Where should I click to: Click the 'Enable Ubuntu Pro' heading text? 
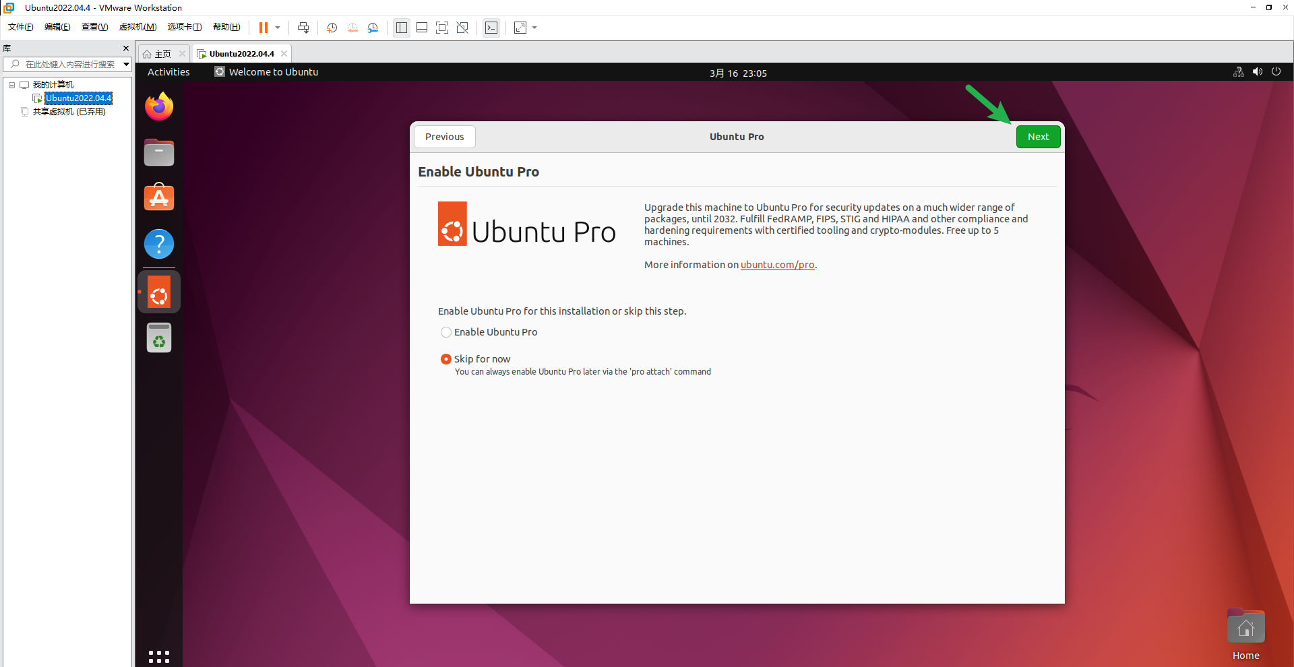point(479,172)
